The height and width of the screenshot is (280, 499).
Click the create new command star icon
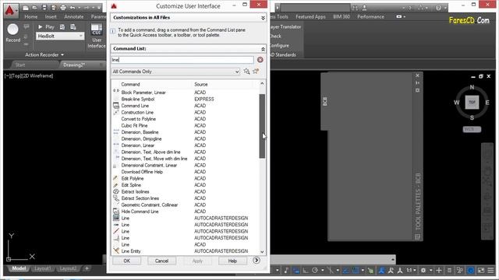tap(256, 72)
